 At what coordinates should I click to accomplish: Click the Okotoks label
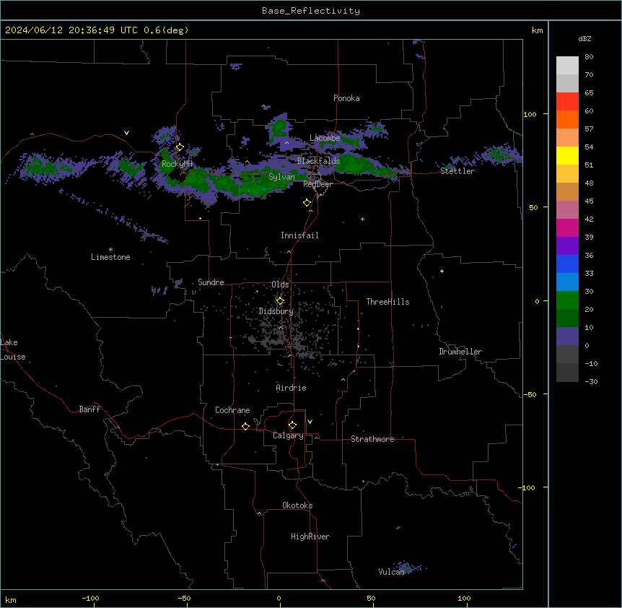(297, 505)
